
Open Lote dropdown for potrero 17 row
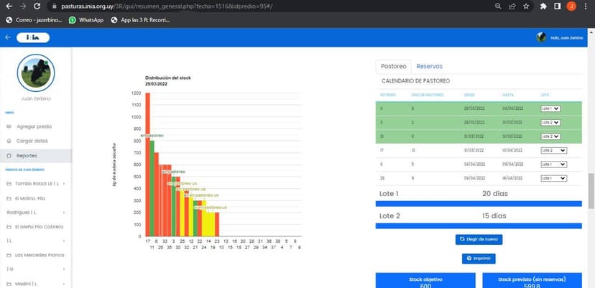(x=553, y=150)
